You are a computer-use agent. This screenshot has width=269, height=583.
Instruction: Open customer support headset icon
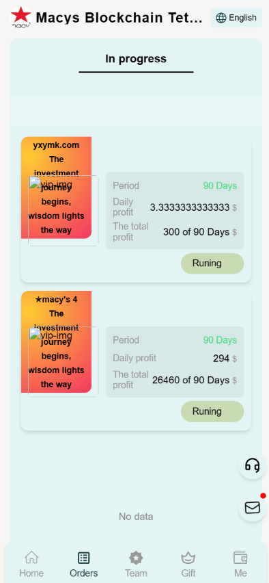(x=253, y=465)
